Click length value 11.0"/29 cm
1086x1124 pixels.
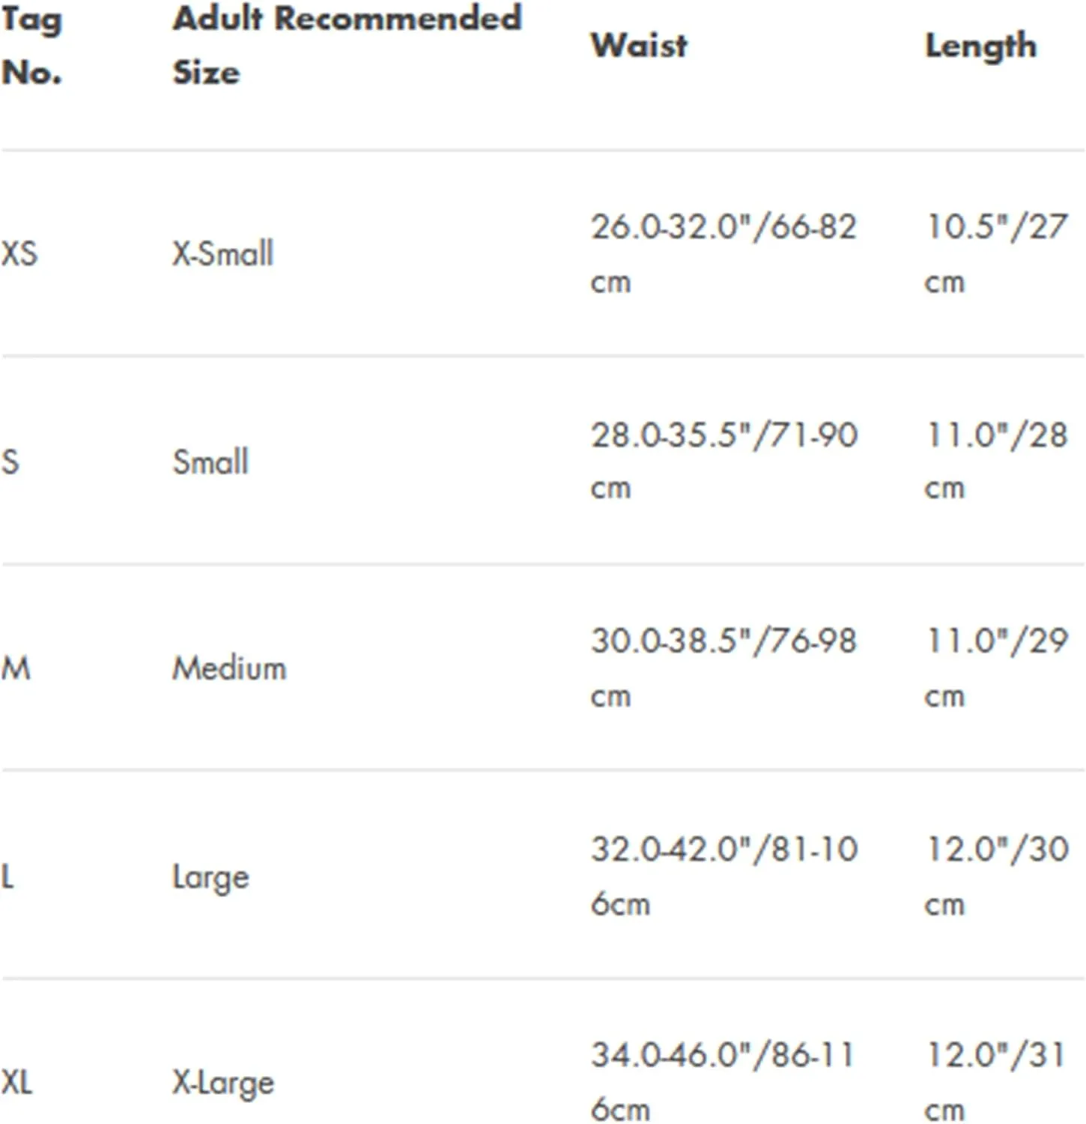[x=996, y=668]
